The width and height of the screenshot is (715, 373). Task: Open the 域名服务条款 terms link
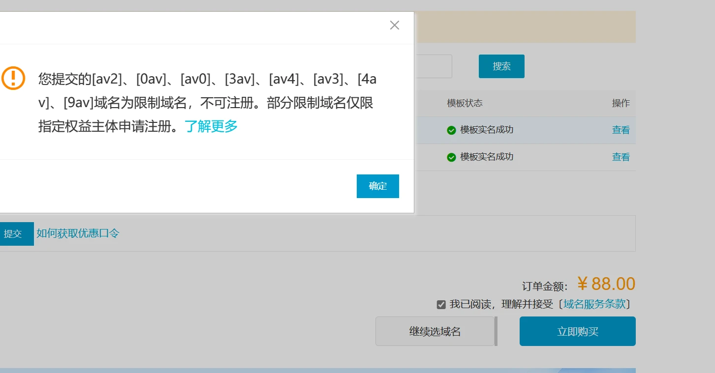pos(594,304)
